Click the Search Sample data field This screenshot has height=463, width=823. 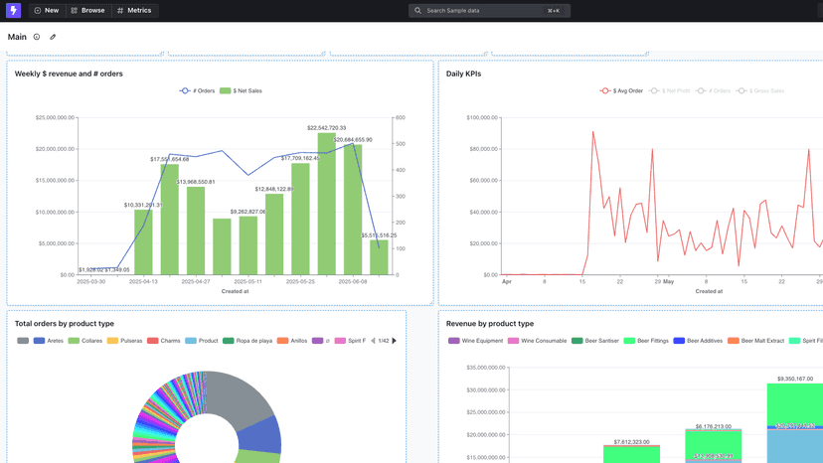tap(489, 11)
